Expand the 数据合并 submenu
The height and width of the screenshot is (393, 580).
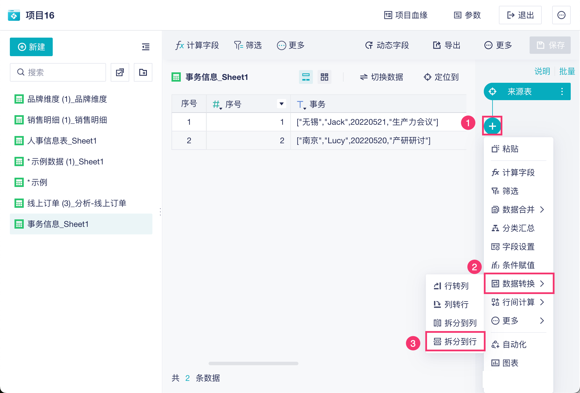518,210
